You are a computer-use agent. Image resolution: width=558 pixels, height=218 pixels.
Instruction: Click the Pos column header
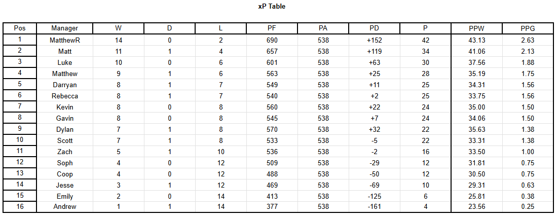(x=20, y=28)
